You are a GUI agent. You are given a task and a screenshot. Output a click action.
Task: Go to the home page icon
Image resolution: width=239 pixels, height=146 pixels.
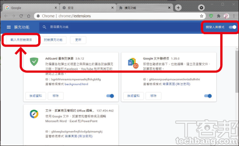[29, 16]
